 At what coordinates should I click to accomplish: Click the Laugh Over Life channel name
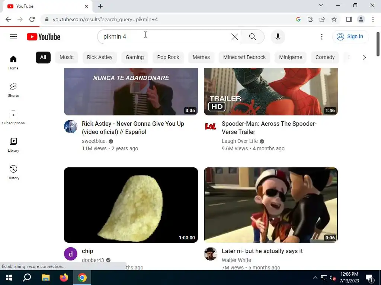tap(240, 141)
